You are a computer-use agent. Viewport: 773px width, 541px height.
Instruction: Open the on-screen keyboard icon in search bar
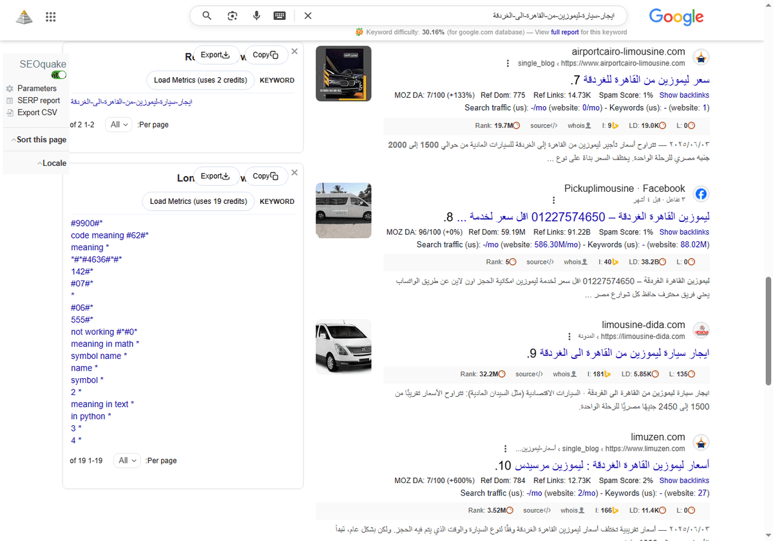tap(280, 15)
